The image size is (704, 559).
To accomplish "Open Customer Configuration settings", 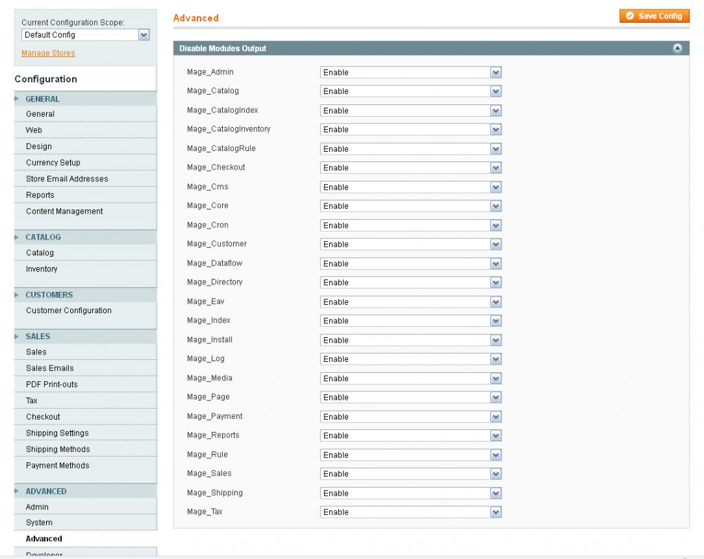I will click(85, 310).
